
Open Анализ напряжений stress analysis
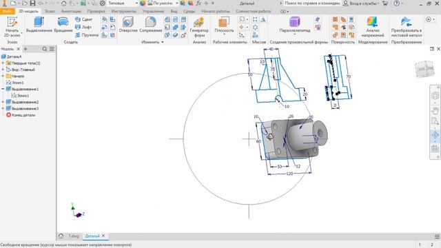[373, 28]
